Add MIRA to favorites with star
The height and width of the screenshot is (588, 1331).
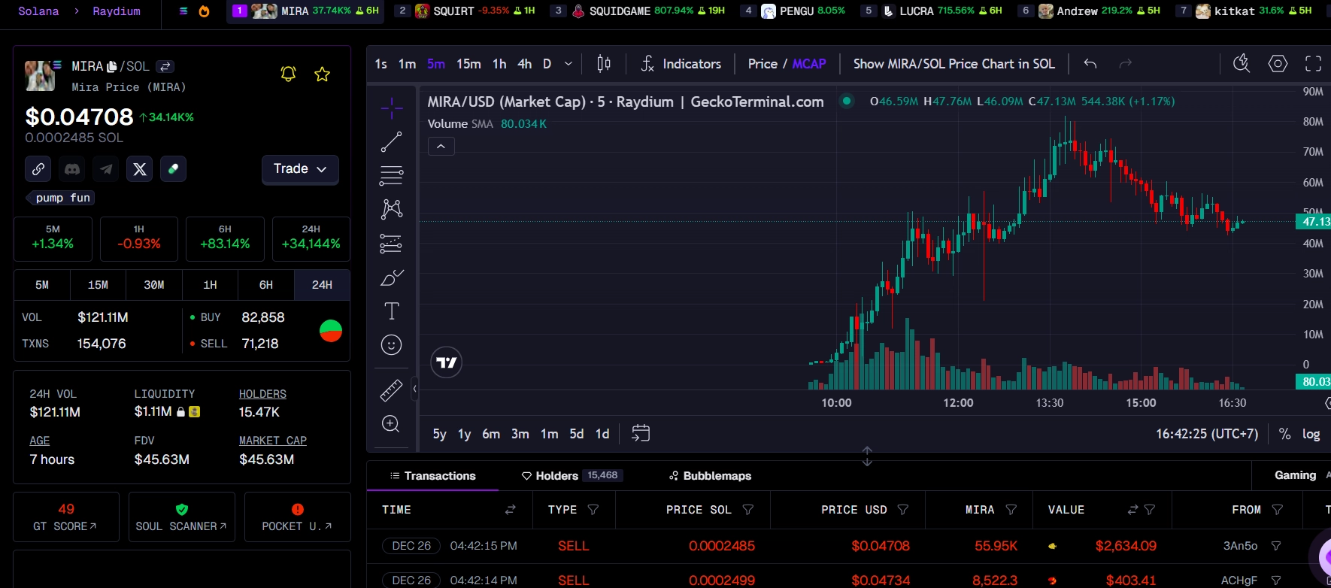[322, 74]
